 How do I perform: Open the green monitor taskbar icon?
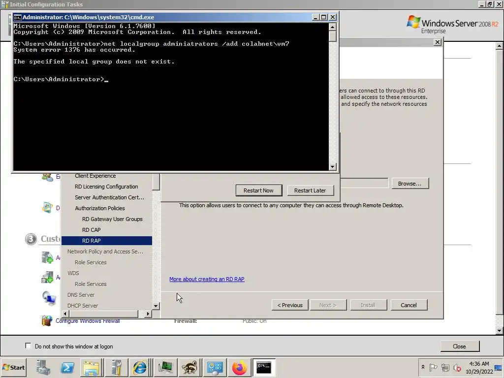165,367
